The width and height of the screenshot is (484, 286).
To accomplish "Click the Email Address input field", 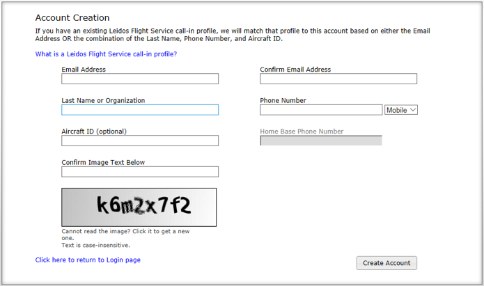I will 139,79.
